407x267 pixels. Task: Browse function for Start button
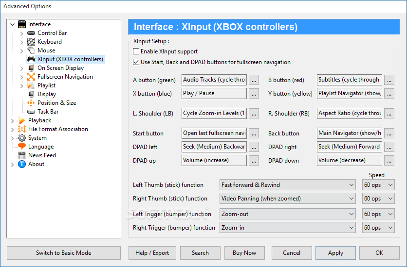(254, 133)
